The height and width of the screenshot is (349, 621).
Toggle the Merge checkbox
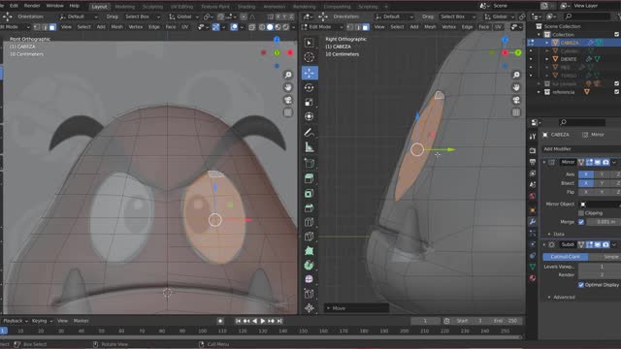[581, 222]
